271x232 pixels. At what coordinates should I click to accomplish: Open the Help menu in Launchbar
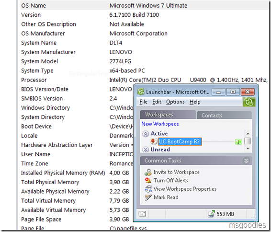click(x=195, y=102)
